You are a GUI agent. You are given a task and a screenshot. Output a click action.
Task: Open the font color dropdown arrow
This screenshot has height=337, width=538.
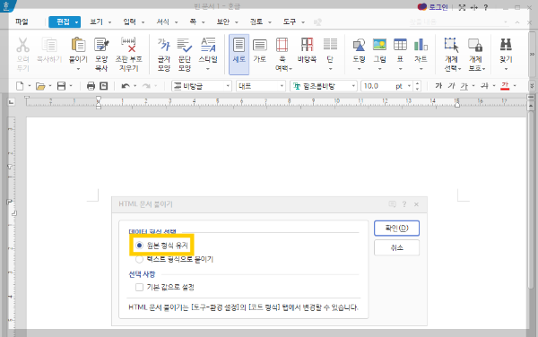point(515,86)
